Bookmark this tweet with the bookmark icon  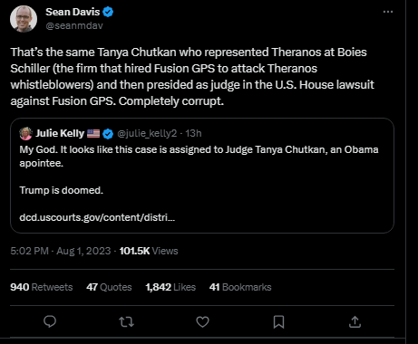[x=278, y=322]
